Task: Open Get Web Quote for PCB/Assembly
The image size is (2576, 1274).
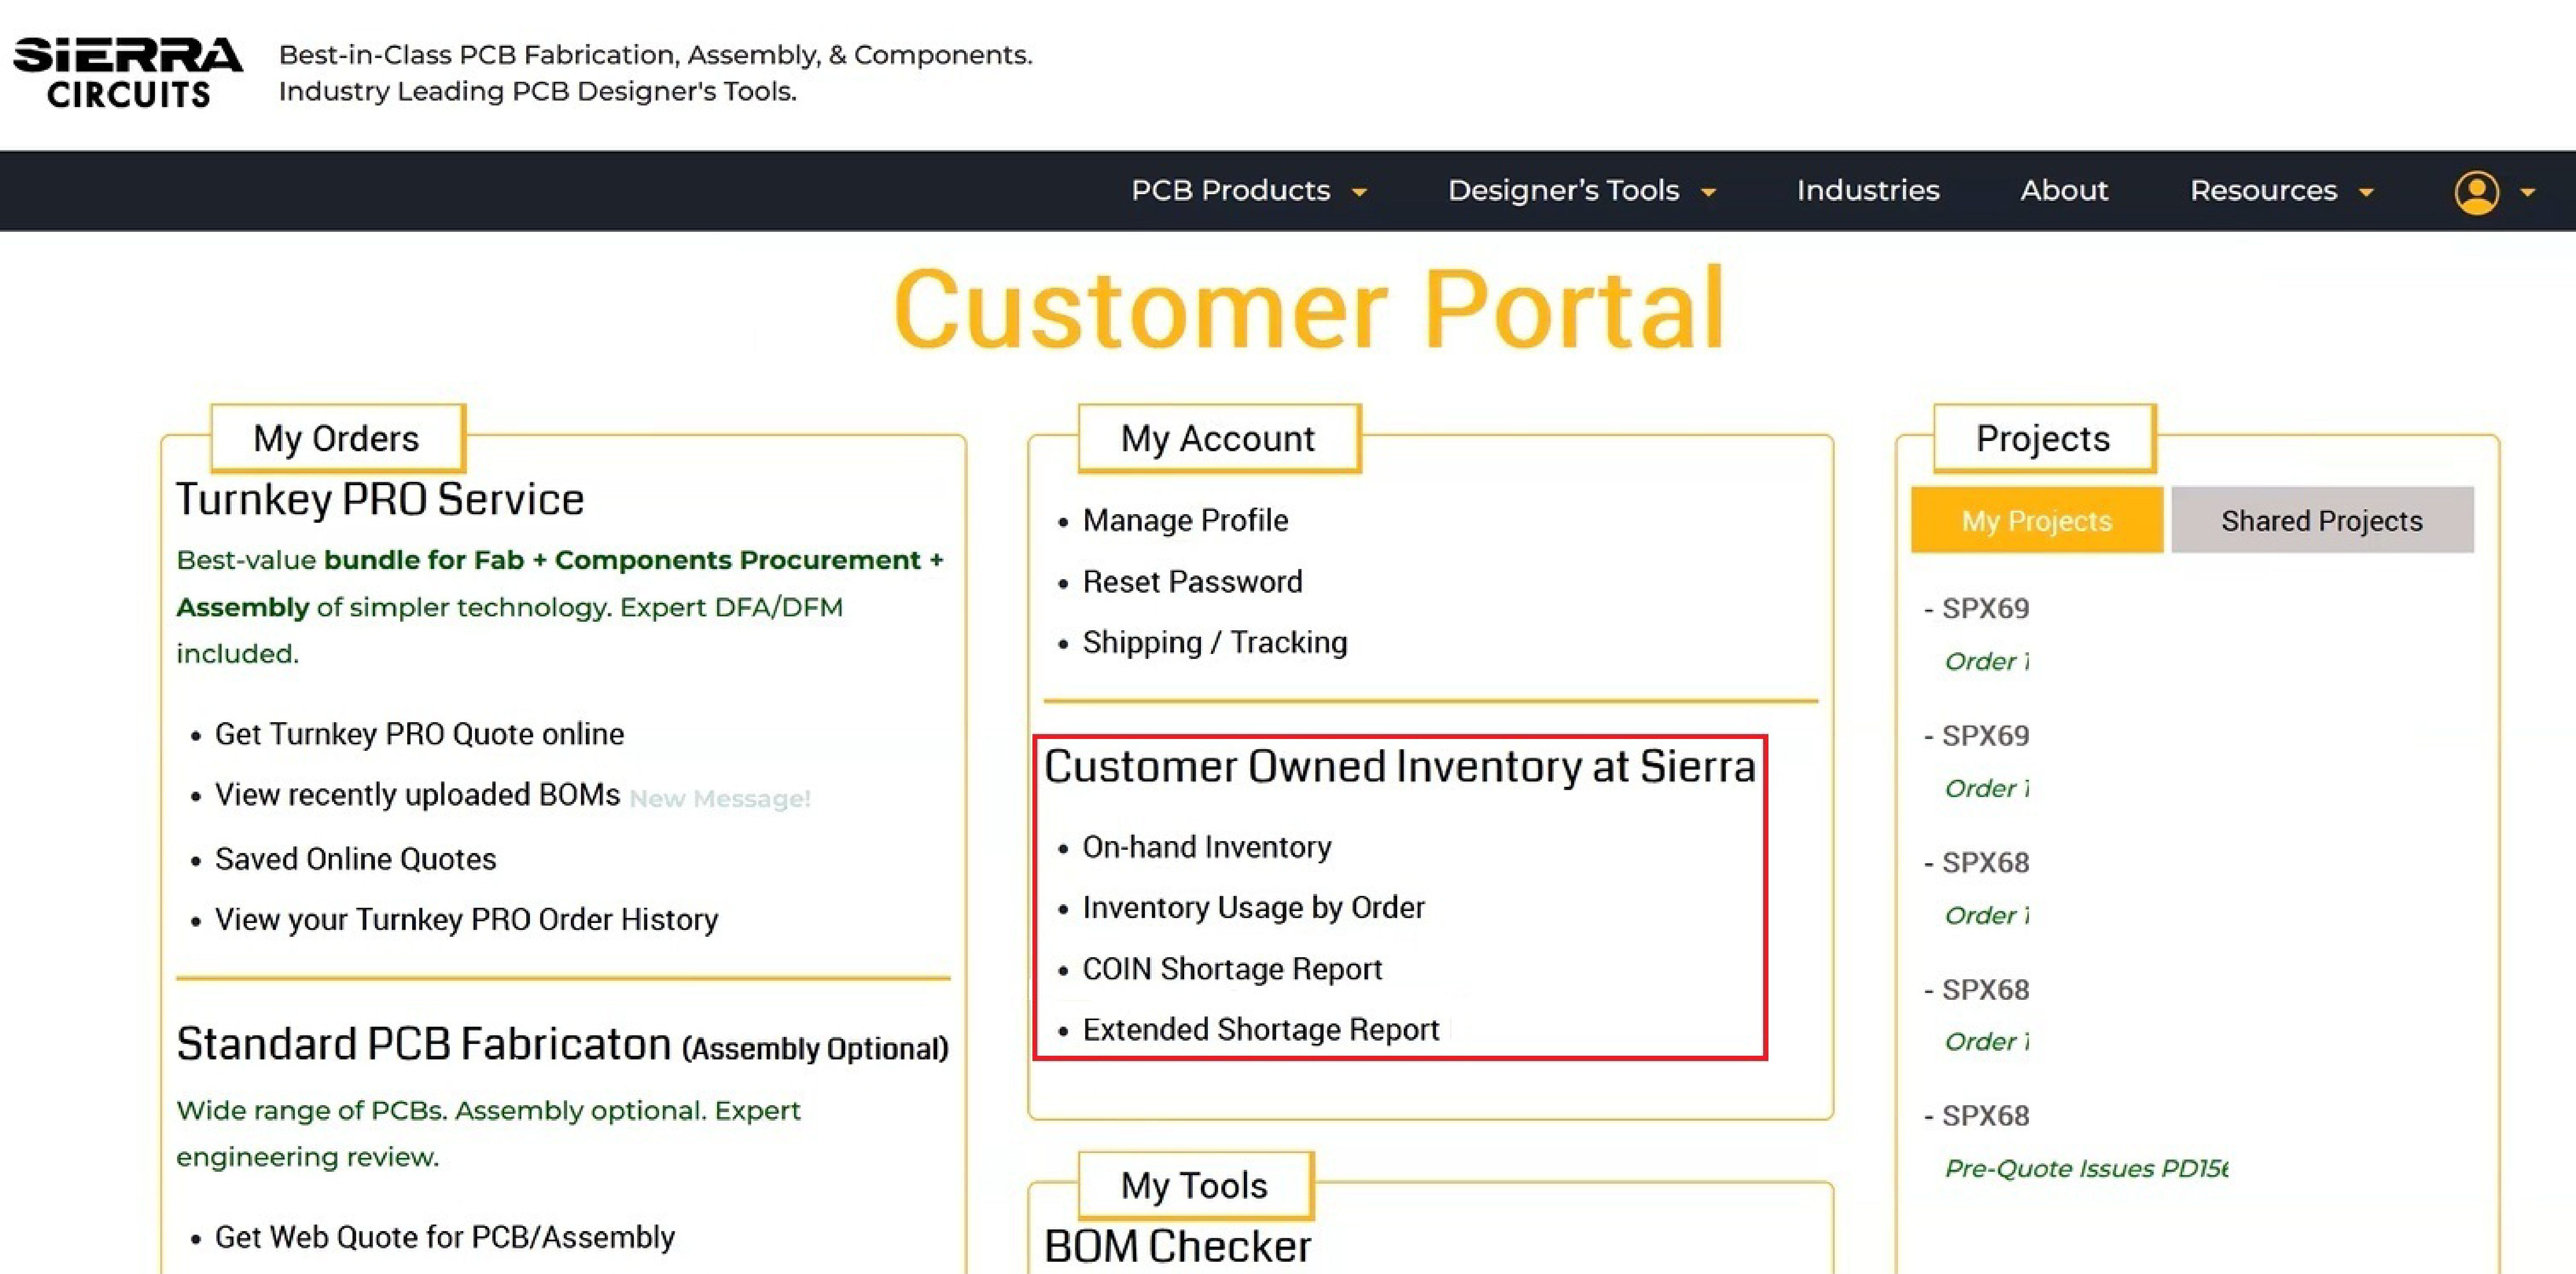Action: 445,1237
